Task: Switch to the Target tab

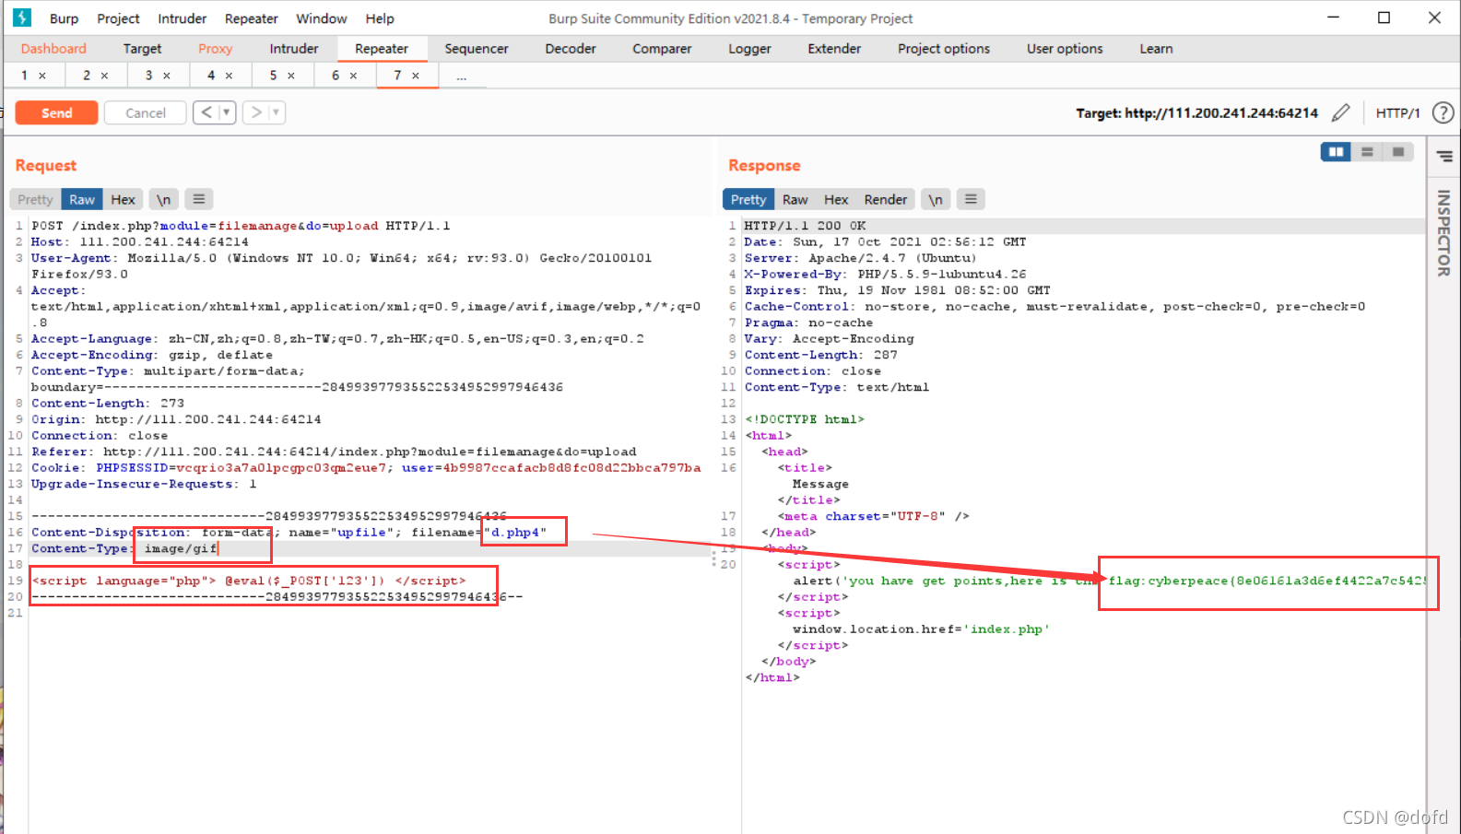Action: tap(142, 49)
